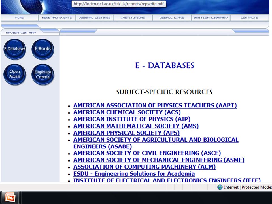Open American Society of Civil Engineering link
The height and width of the screenshot is (204, 272).
[x=147, y=153]
